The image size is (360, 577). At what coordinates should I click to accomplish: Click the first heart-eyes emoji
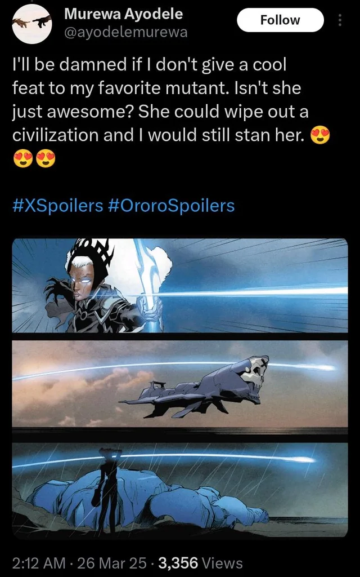click(x=320, y=135)
